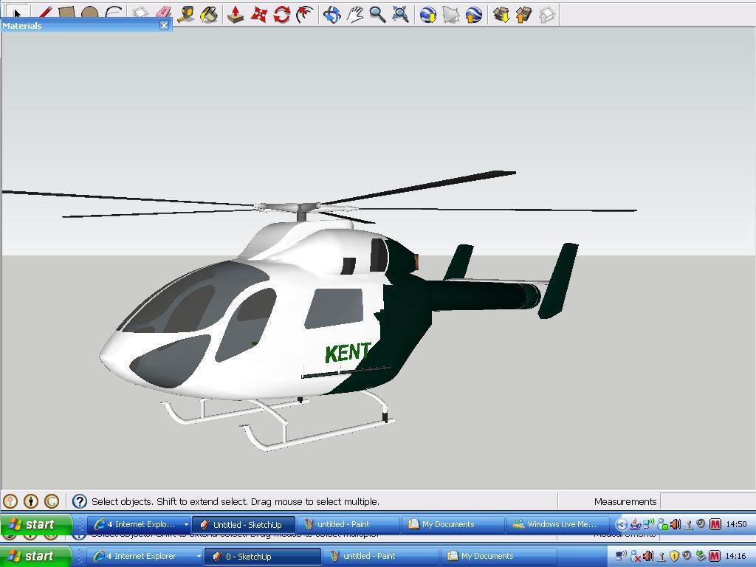Screen dimensions: 756x567
Task: Click the Materials panel title bar
Action: (86, 26)
